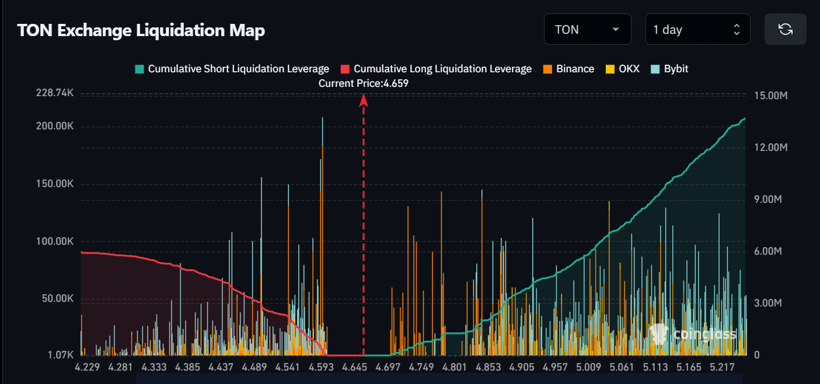Viewport: 820px width, 384px height.
Task: Open the 1 day timeframe selector
Action: 697,29
